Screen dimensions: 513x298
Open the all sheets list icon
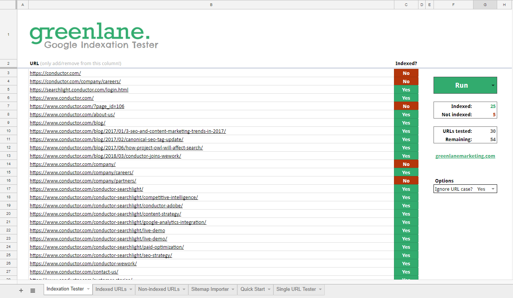(x=33, y=290)
